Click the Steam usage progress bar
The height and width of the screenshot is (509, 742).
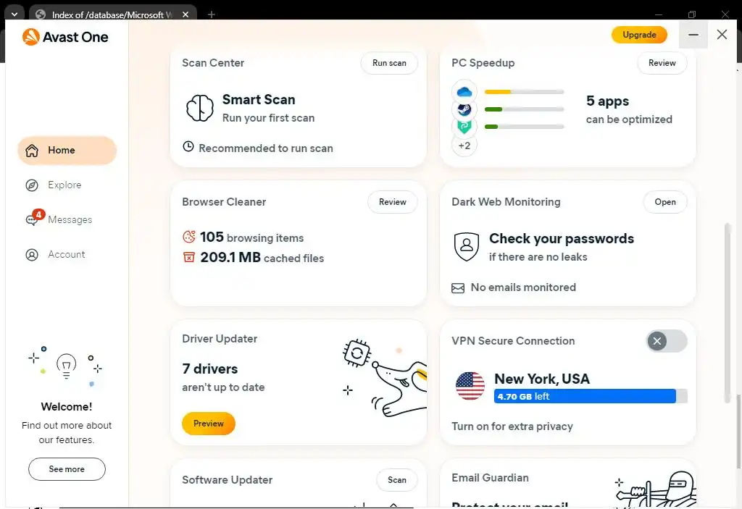pos(525,109)
